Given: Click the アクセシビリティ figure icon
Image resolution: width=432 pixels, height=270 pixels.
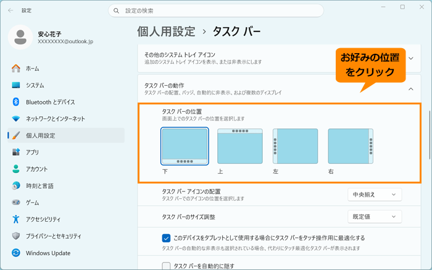Looking at the screenshot, I should pyautogui.click(x=16, y=219).
